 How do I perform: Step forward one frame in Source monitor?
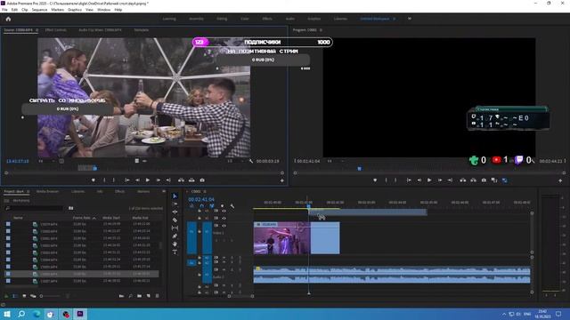pos(159,180)
